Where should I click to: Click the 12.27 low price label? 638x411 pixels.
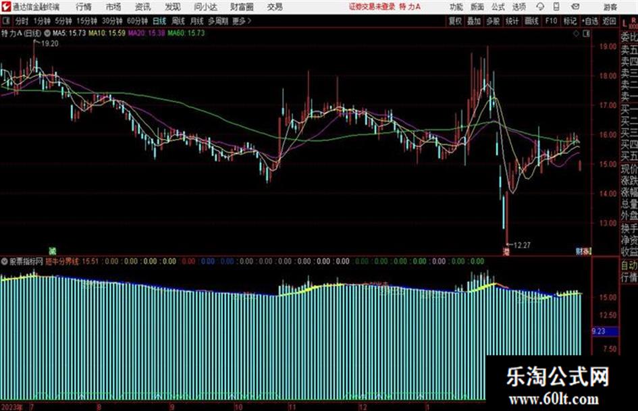(522, 246)
